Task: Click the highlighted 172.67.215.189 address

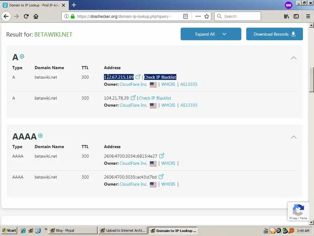Action: click(119, 77)
